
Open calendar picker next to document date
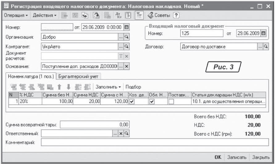pyautogui.click(x=126, y=27)
